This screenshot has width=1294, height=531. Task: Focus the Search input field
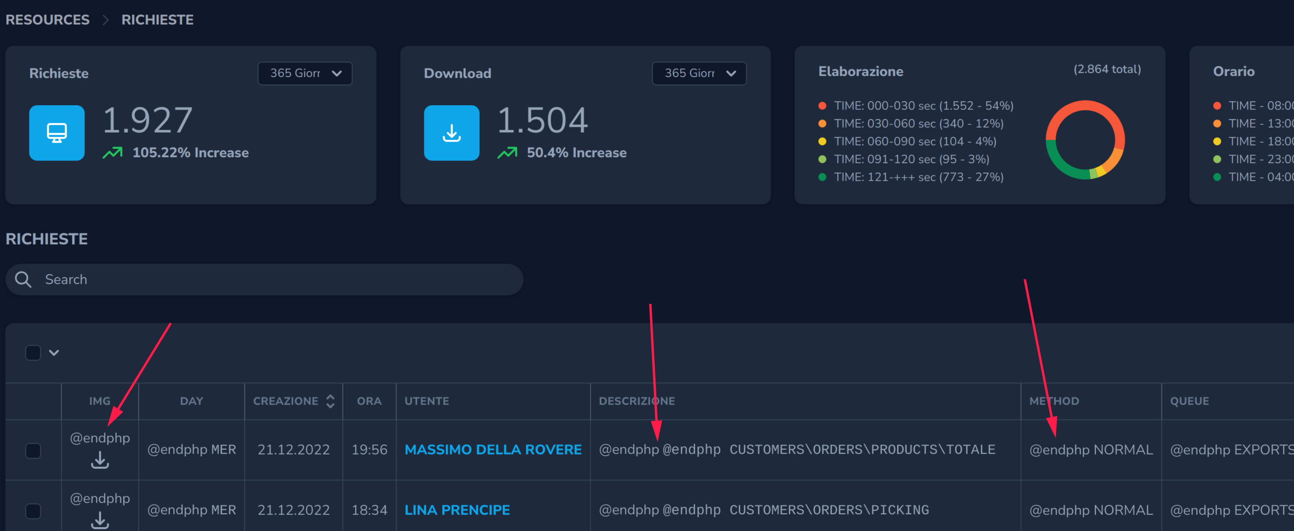271,279
